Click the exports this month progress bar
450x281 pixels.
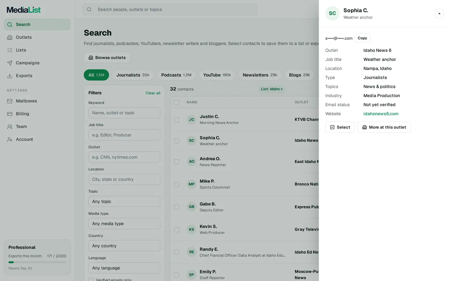pos(37,262)
